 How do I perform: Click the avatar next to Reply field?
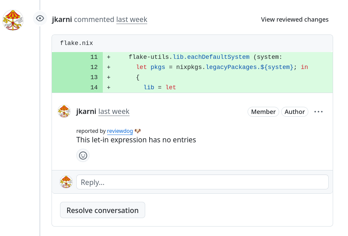(x=66, y=182)
